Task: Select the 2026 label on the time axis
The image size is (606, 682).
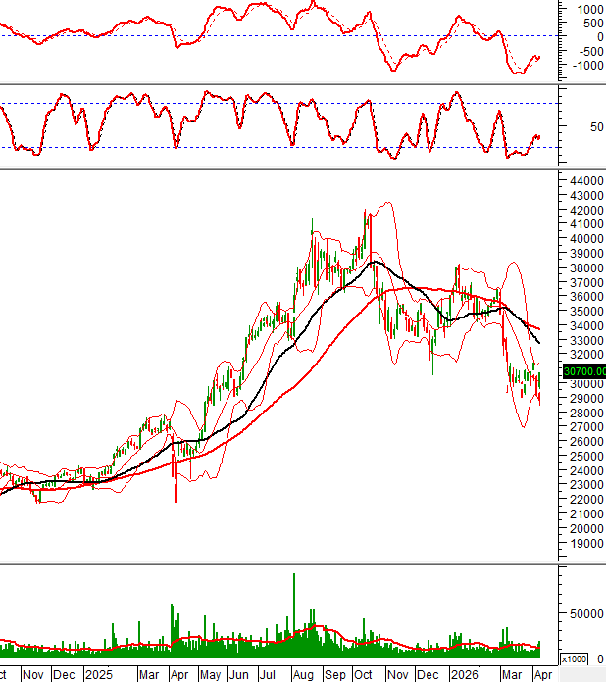Action: pos(464,675)
